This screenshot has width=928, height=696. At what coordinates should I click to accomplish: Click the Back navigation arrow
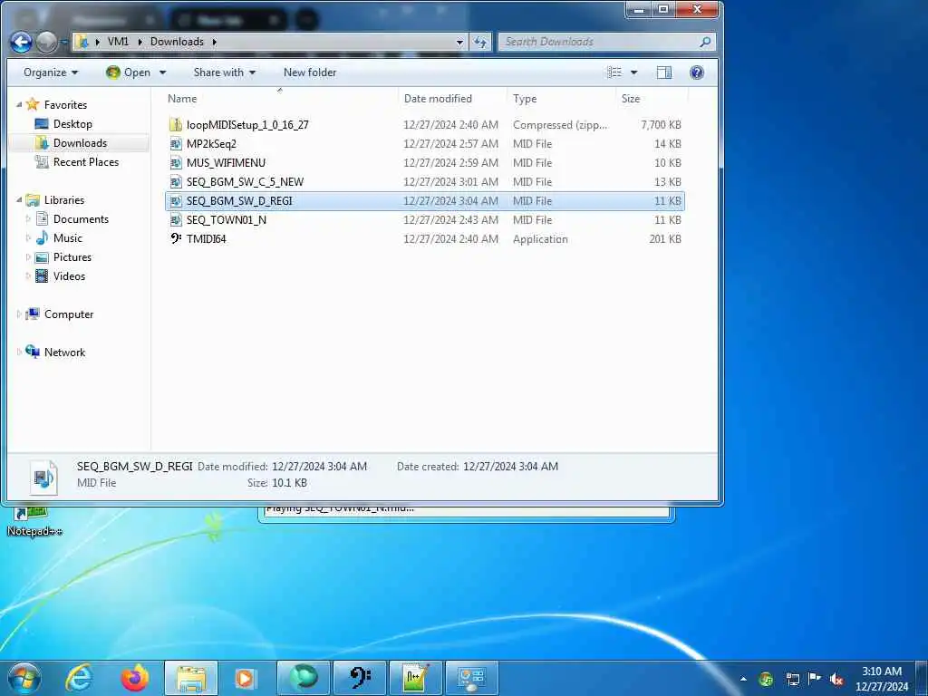22,42
